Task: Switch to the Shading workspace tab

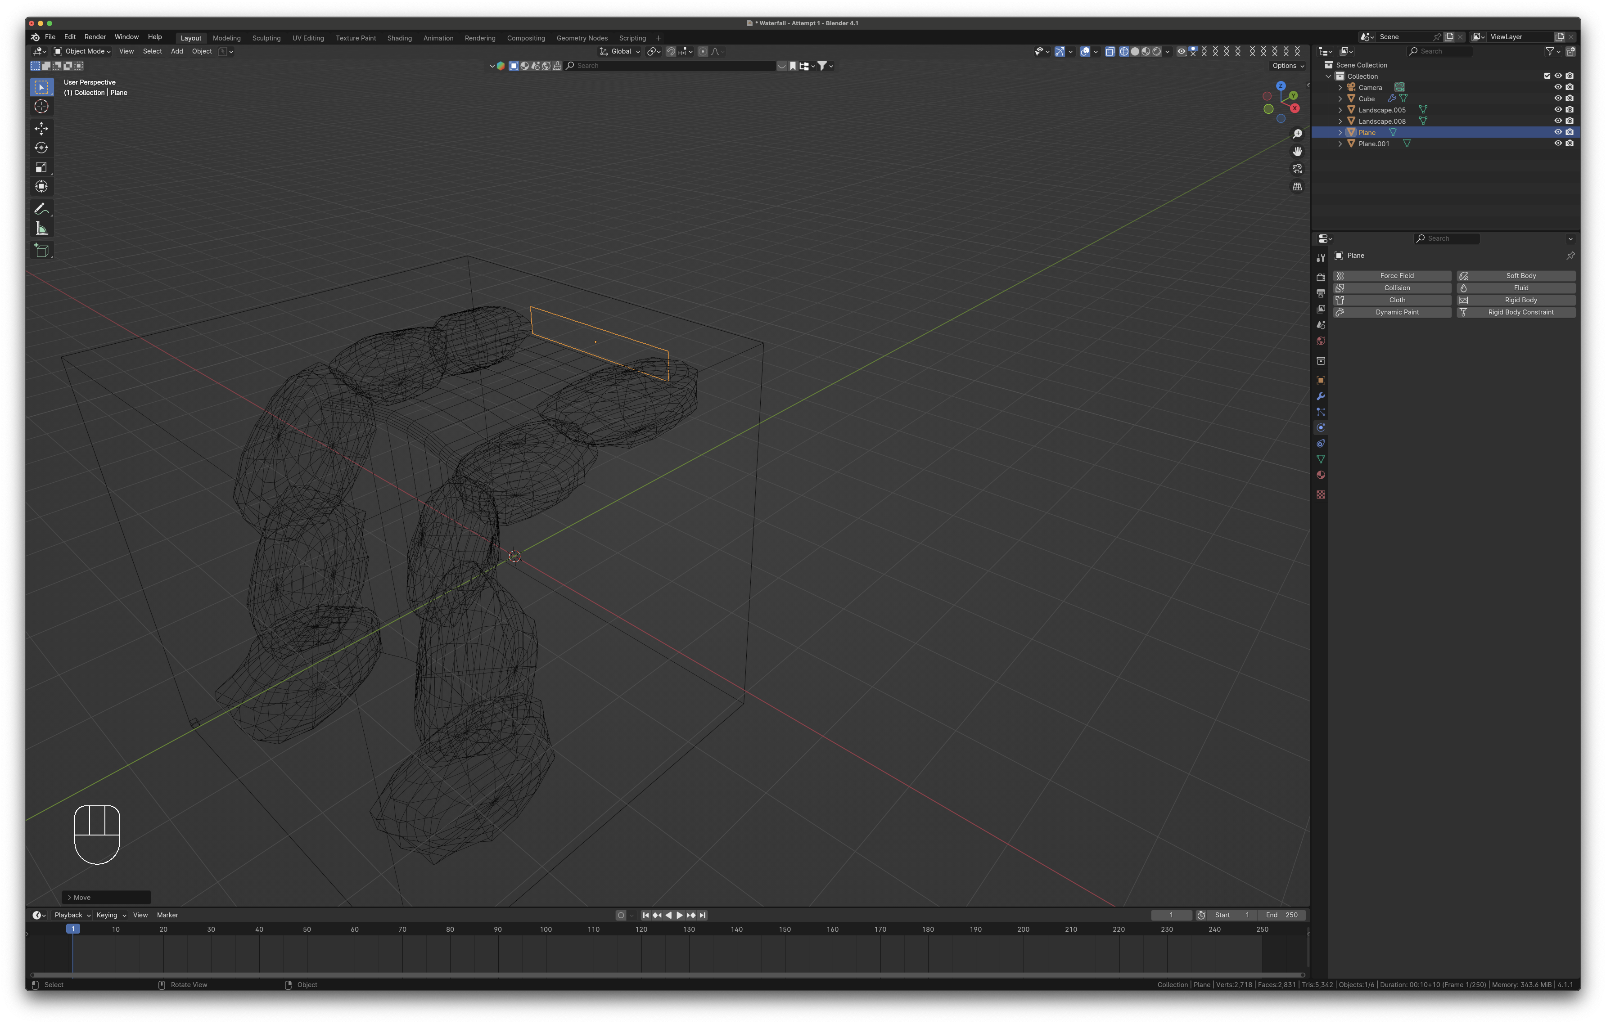Action: pyautogui.click(x=400, y=38)
